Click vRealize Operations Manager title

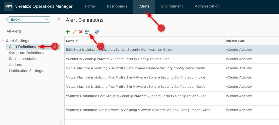coord(44,6)
